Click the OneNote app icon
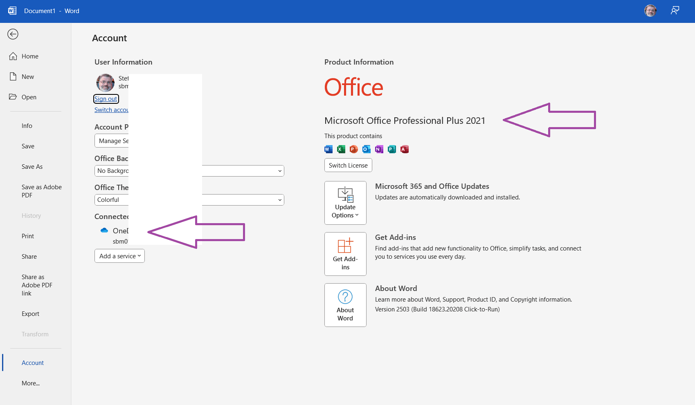The height and width of the screenshot is (405, 695). point(379,149)
